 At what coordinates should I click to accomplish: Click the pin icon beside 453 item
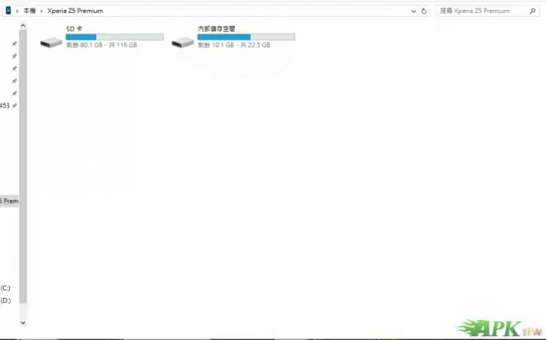click(14, 106)
